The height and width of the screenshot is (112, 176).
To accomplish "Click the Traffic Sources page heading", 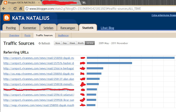I will [x=19, y=43].
